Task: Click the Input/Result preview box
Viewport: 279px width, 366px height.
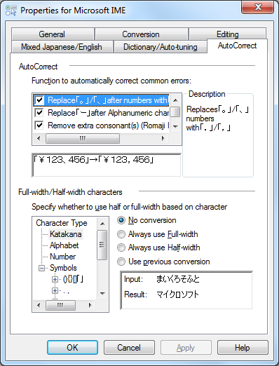Action: [186, 290]
